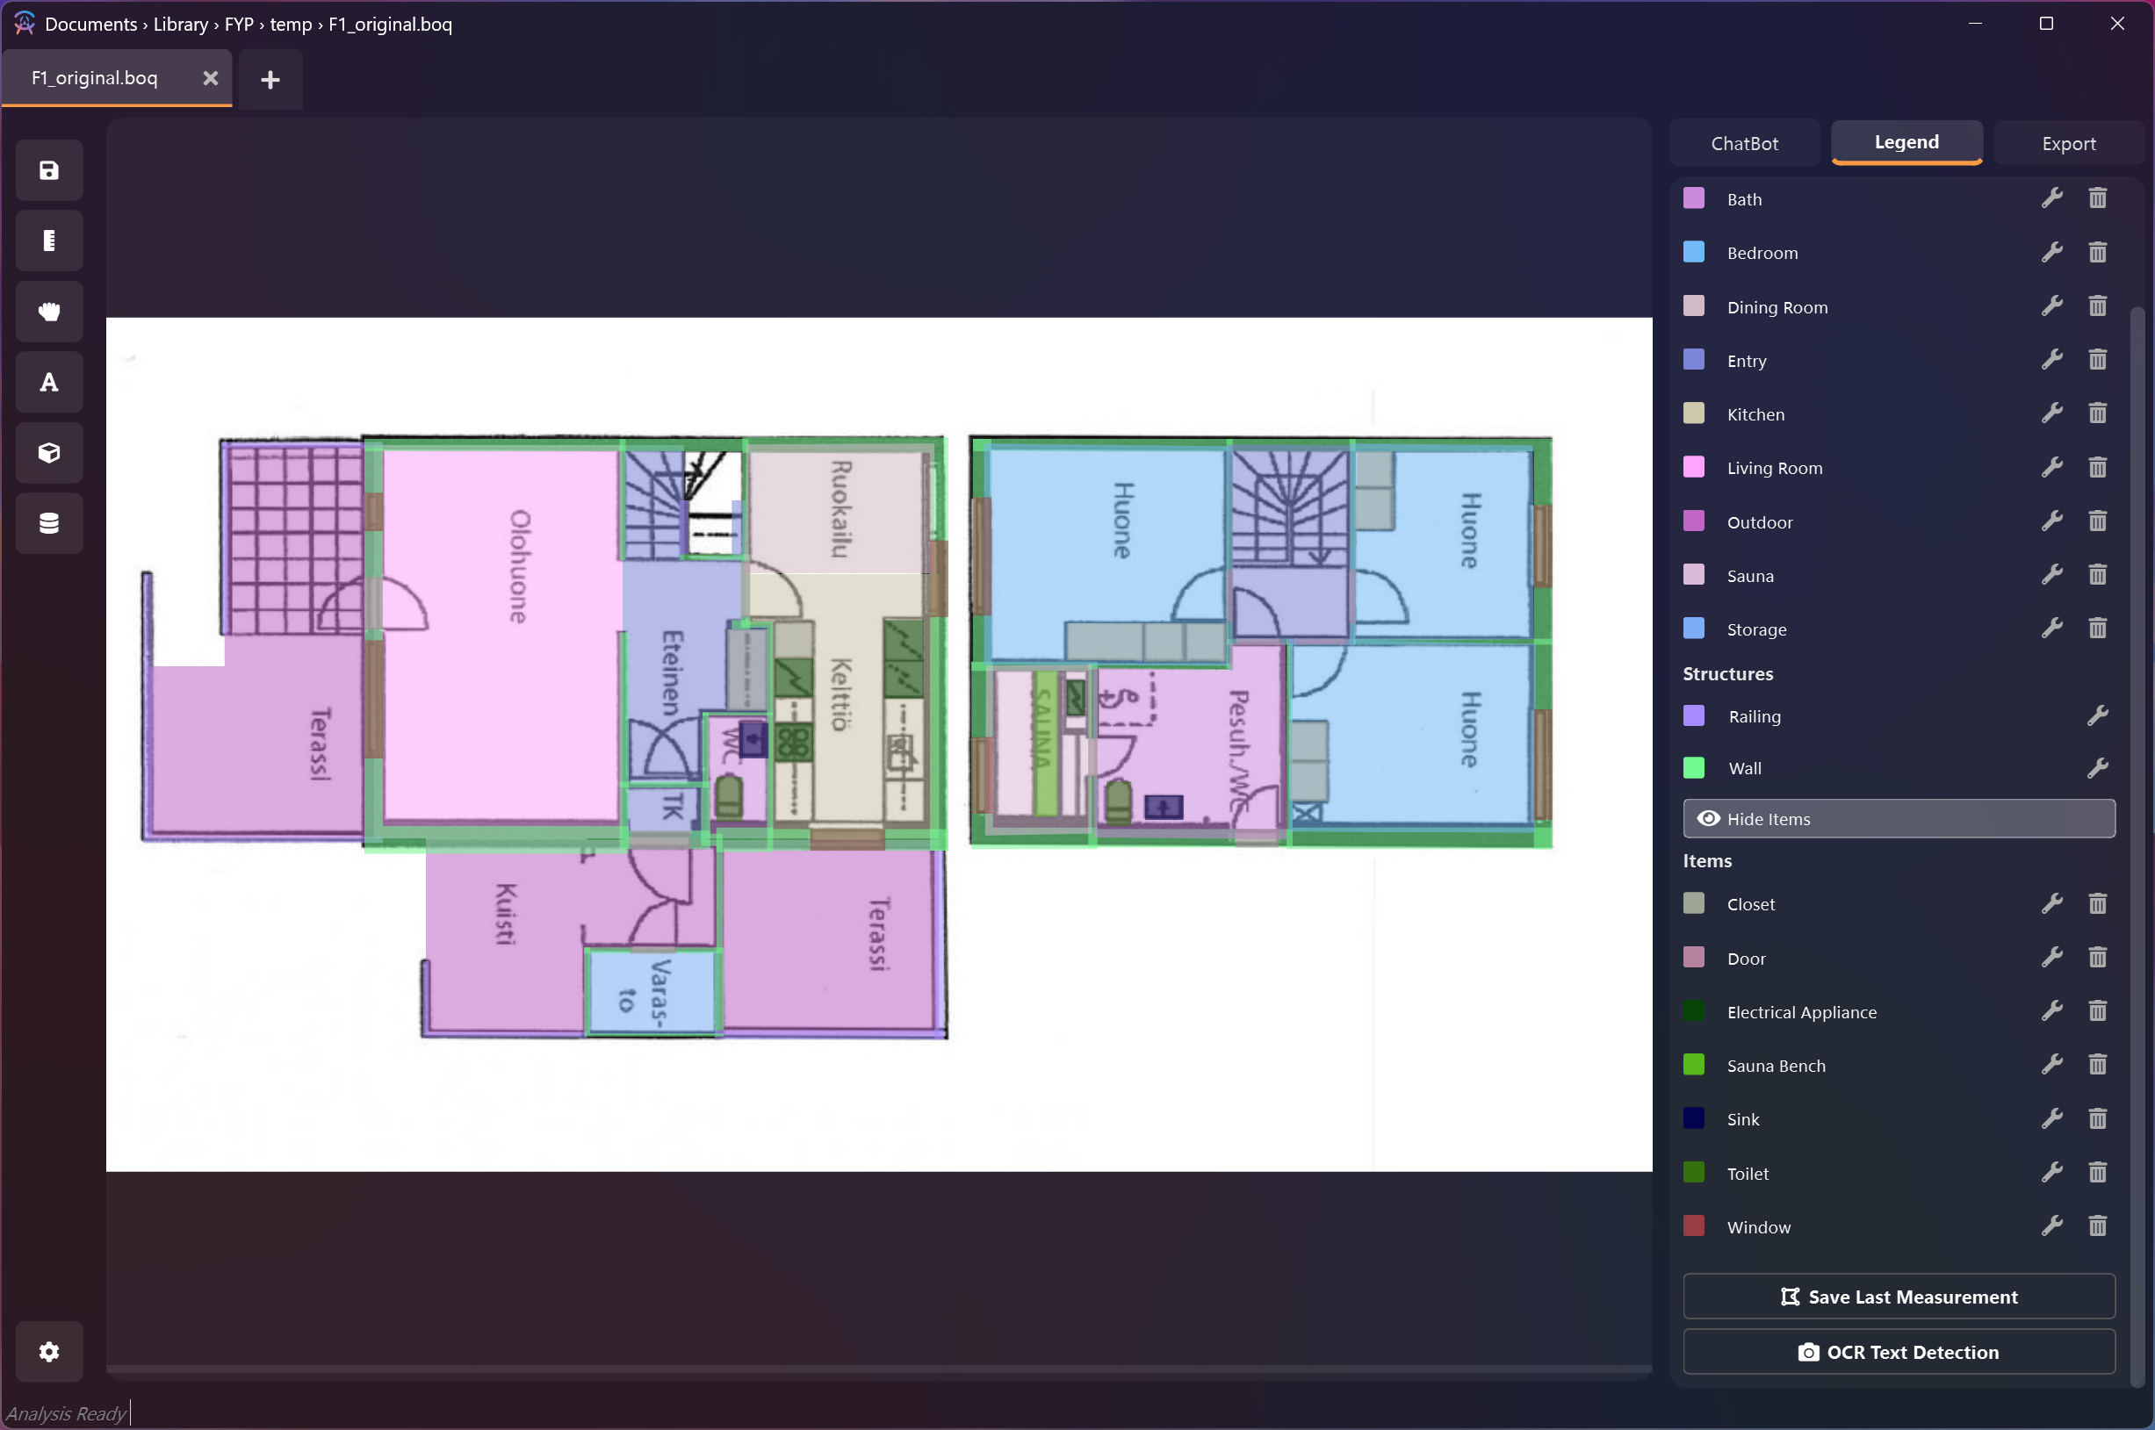Select the hand pan tool

(x=49, y=312)
